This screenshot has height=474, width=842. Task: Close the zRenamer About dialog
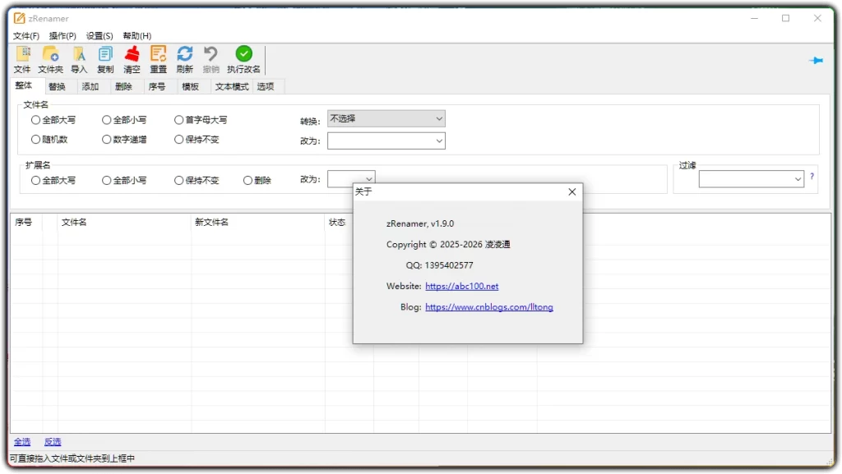(571, 191)
